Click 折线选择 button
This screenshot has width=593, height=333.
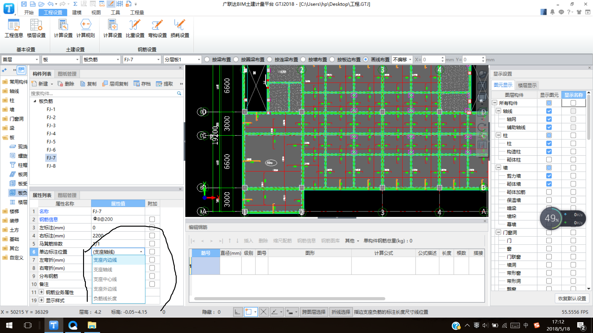pyautogui.click(x=341, y=312)
